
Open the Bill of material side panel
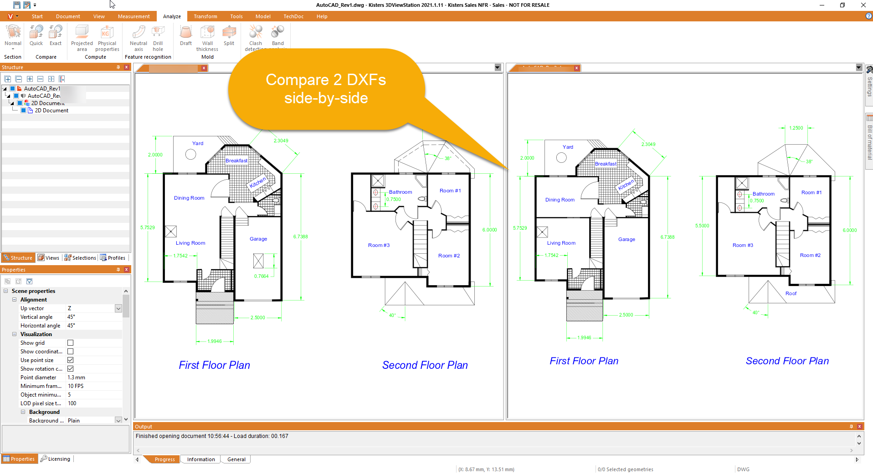click(x=869, y=141)
